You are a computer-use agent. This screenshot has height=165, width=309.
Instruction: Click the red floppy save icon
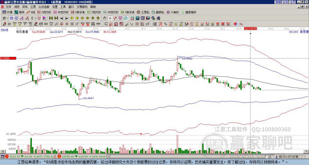148,18
